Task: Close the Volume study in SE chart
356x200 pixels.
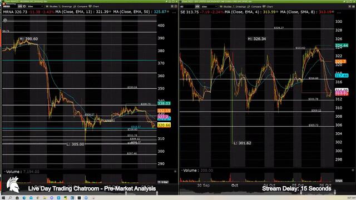Action: tap(353, 170)
